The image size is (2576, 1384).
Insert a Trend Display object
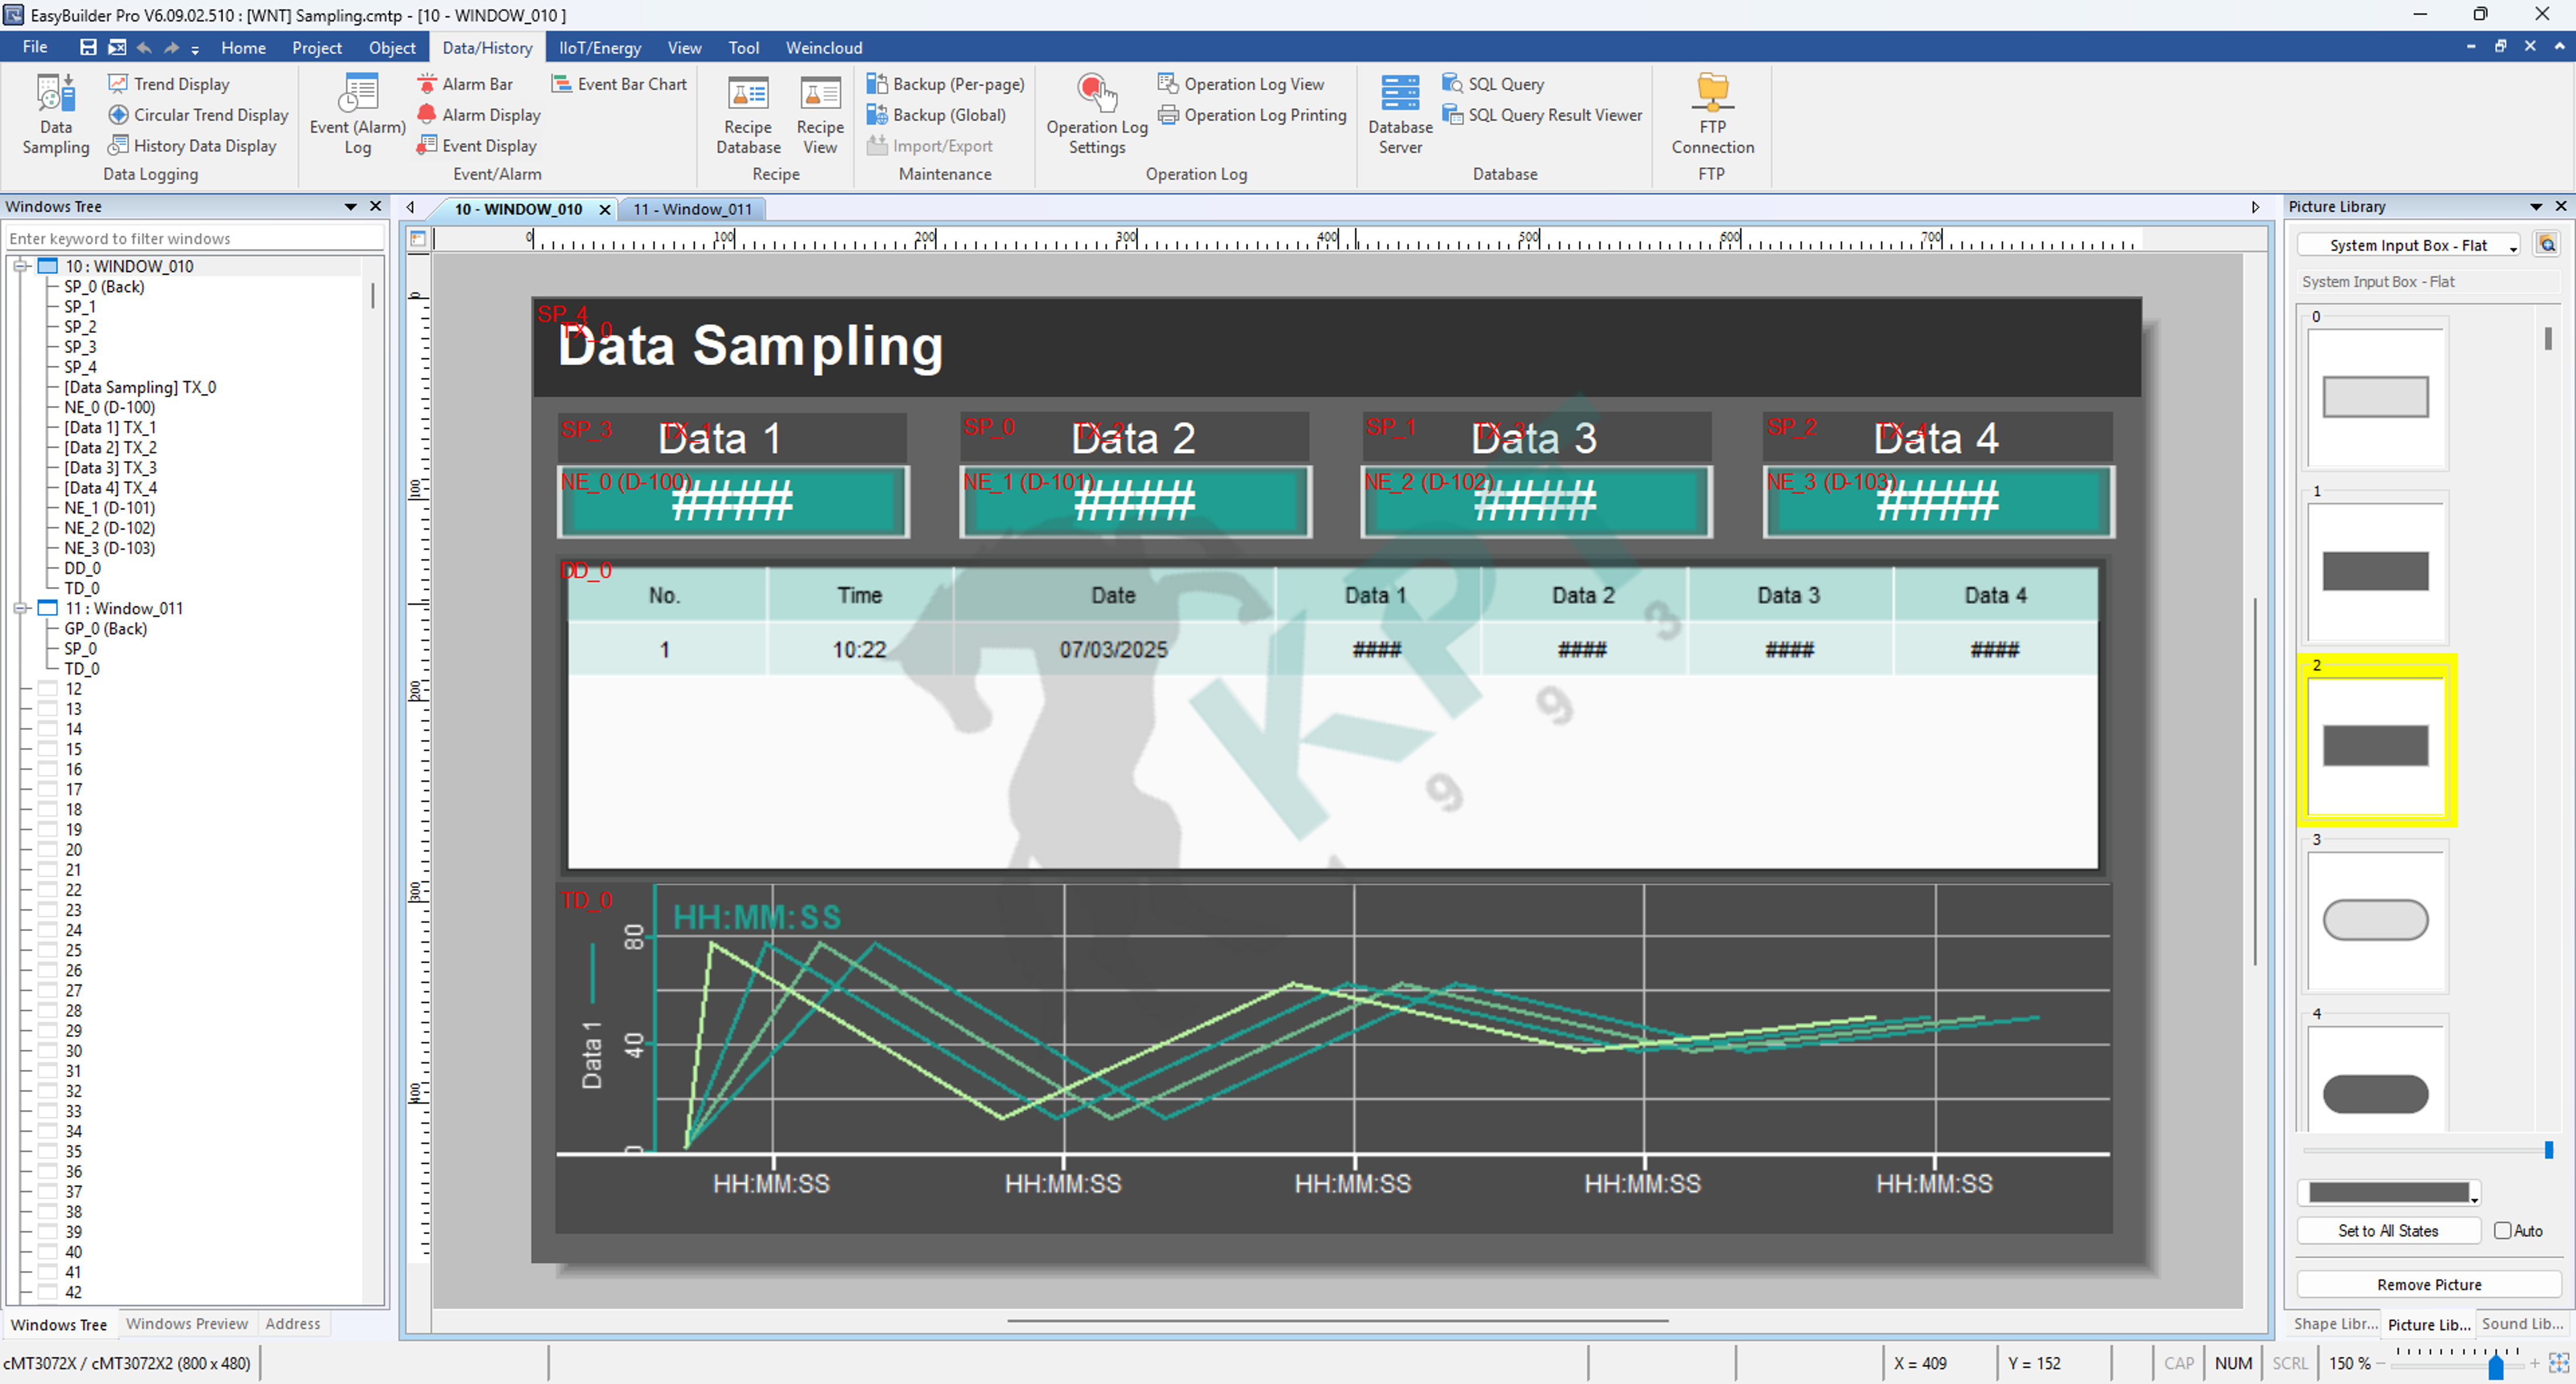tap(169, 84)
